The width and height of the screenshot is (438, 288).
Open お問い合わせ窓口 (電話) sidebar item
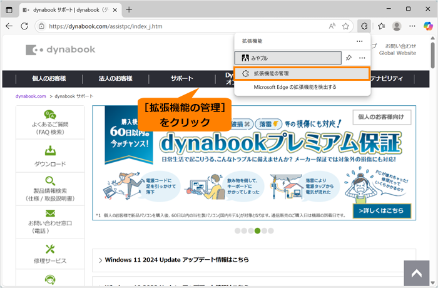tap(50, 222)
